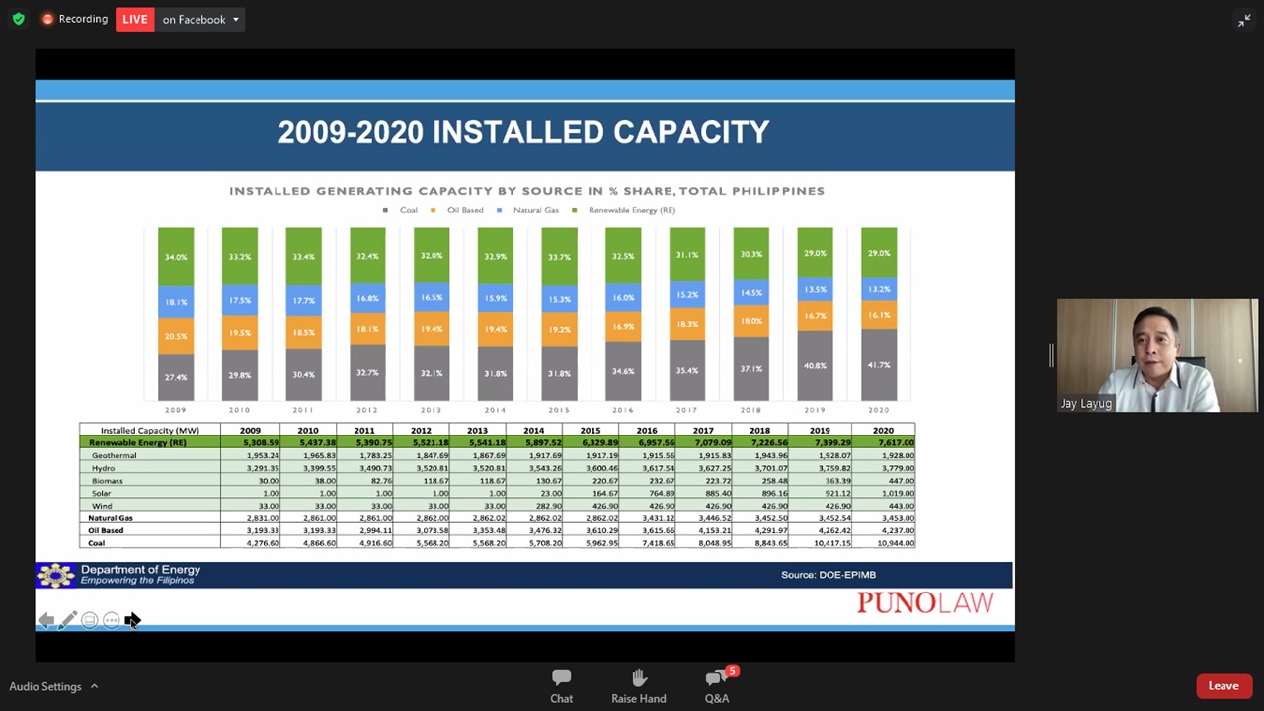Click the red LIVE badge
The width and height of the screenshot is (1264, 711).
point(135,19)
